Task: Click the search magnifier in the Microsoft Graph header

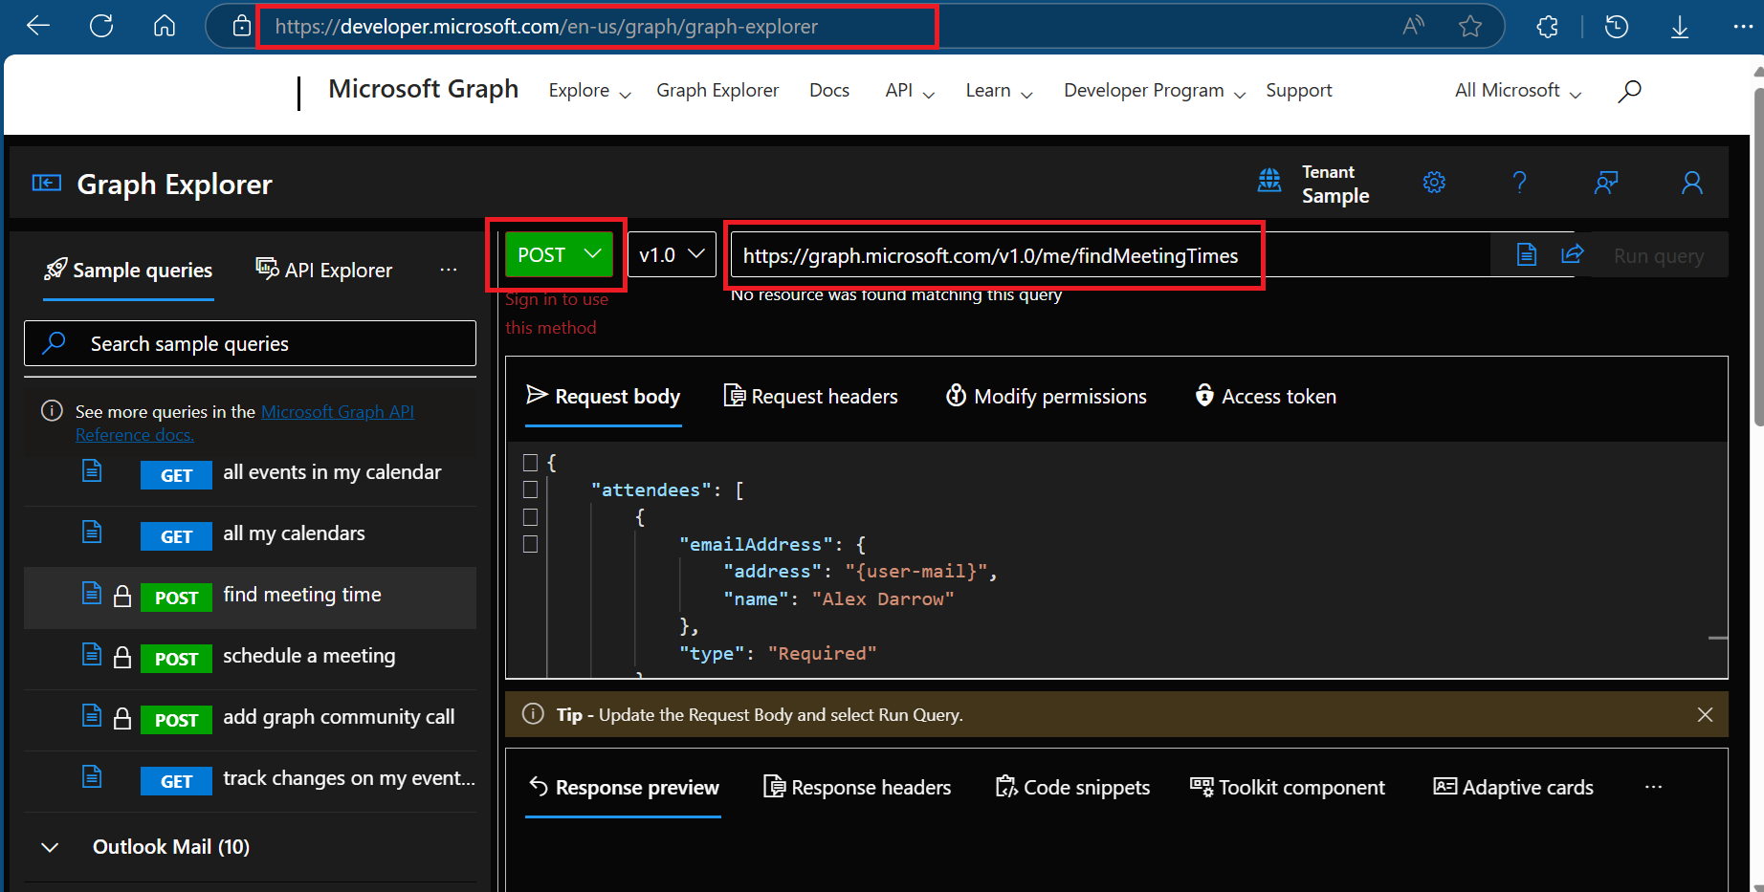Action: 1629,91
